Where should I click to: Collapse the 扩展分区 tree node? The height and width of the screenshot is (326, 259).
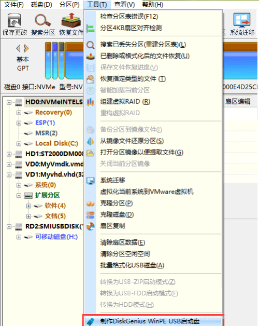click(x=19, y=196)
